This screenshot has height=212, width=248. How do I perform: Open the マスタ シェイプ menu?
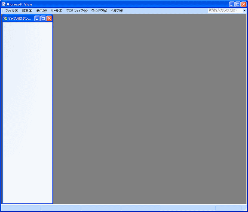click(77, 11)
